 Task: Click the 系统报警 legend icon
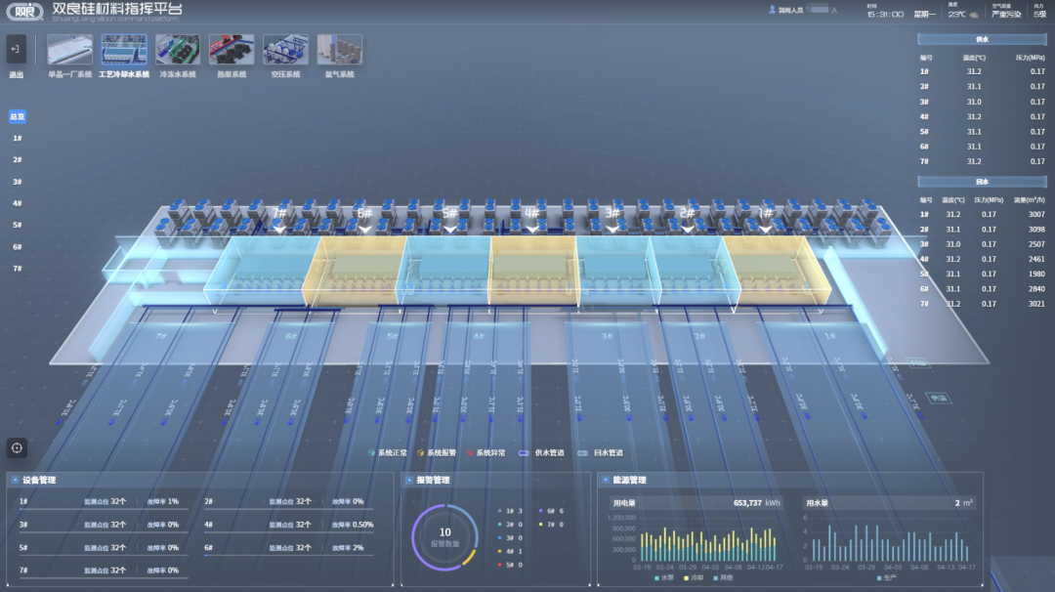coord(420,452)
